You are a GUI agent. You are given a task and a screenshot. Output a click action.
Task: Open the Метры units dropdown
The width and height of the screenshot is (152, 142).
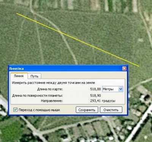click(112, 89)
